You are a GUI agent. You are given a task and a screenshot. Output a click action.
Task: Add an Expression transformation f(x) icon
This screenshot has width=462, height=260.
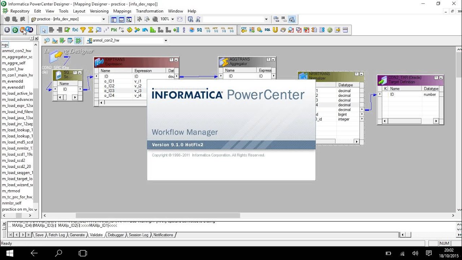[75, 30]
